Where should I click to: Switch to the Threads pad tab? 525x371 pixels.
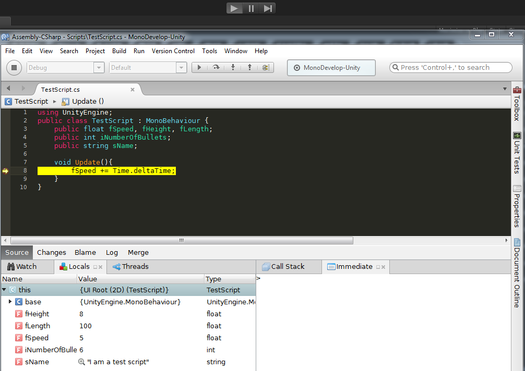tap(130, 266)
